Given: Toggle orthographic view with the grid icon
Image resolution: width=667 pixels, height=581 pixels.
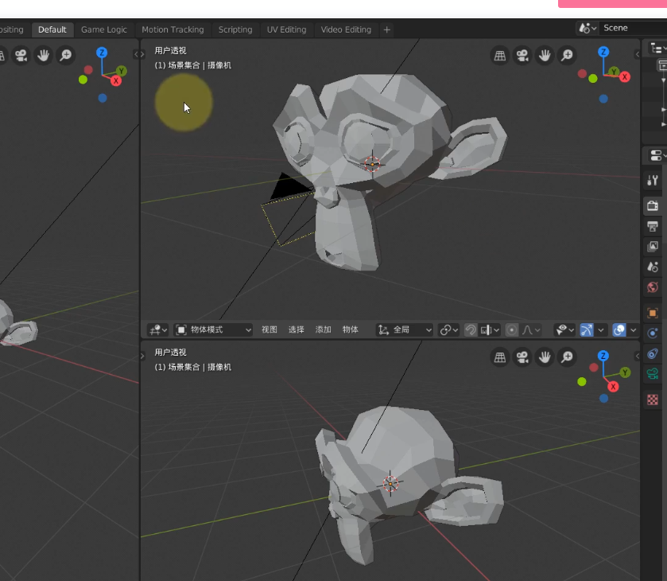Looking at the screenshot, I should coord(500,56).
